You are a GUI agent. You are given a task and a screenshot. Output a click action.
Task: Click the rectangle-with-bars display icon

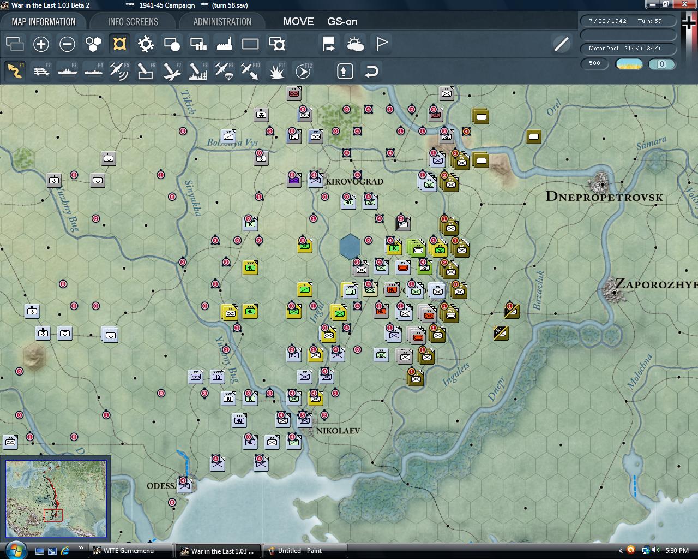[x=198, y=44]
